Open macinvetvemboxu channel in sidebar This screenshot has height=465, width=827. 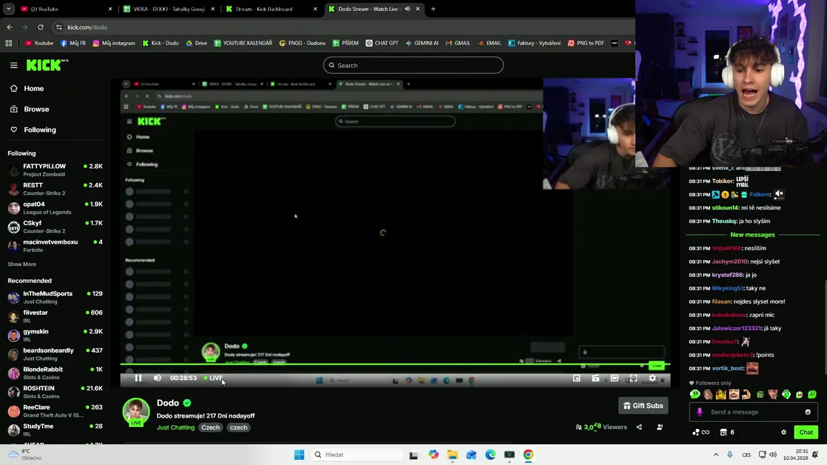(56, 245)
